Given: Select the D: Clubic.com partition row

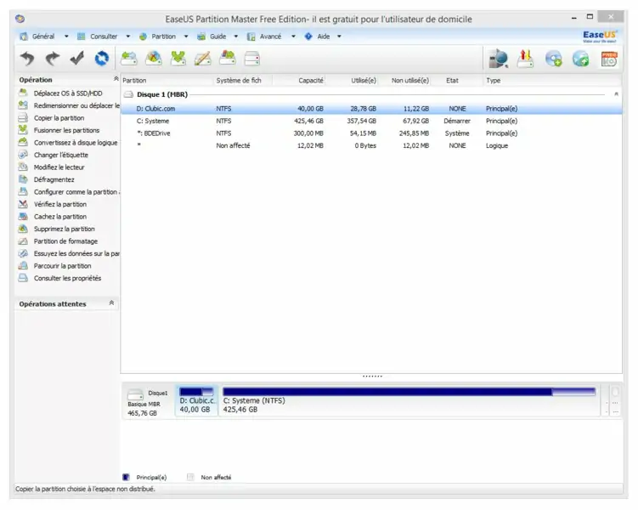Looking at the screenshot, I should click(371, 109).
